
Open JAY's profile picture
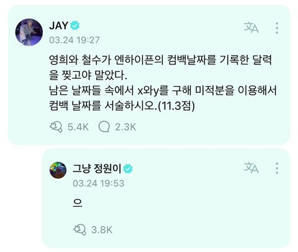29,32
